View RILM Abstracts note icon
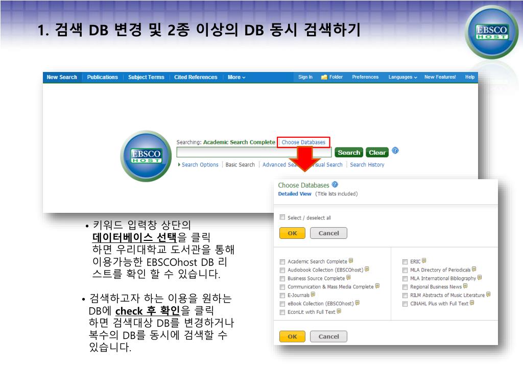The width and height of the screenshot is (523, 392). [x=488, y=295]
